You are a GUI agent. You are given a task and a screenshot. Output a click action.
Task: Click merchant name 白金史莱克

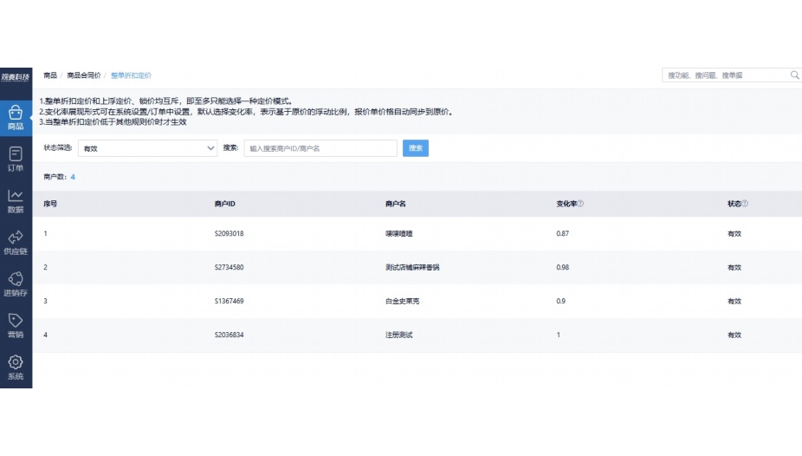click(402, 301)
